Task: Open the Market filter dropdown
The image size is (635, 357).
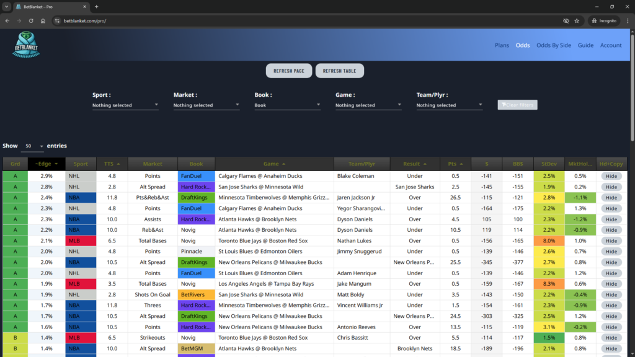Action: 206,105
